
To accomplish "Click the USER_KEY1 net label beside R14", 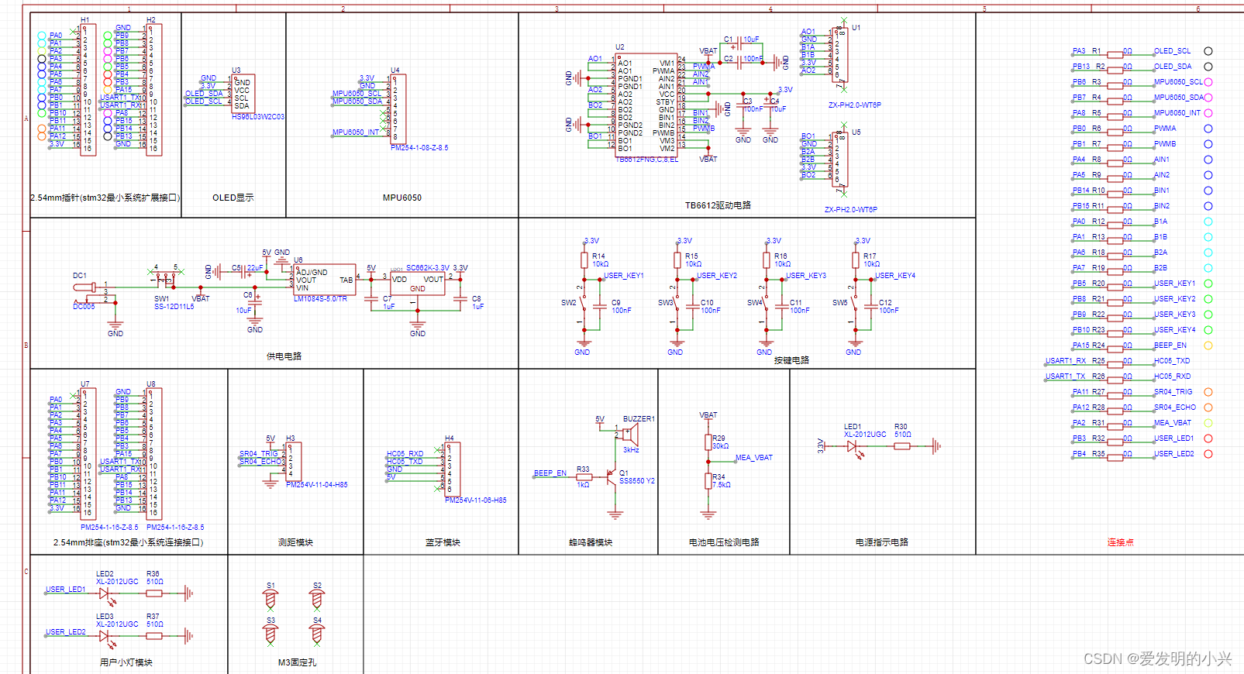I will coord(624,276).
